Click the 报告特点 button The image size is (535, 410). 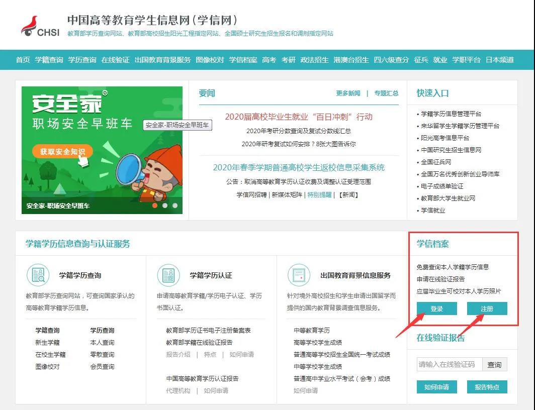click(x=487, y=387)
